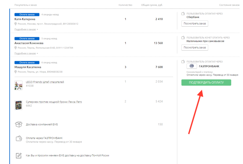The image size is (243, 164).
Task: Click the green Подтвердить оплату button
Action: [x=206, y=82]
